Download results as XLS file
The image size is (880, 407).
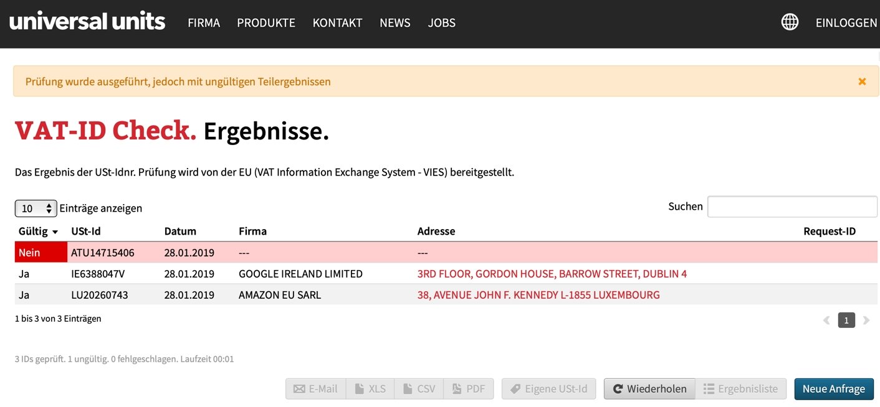point(371,389)
